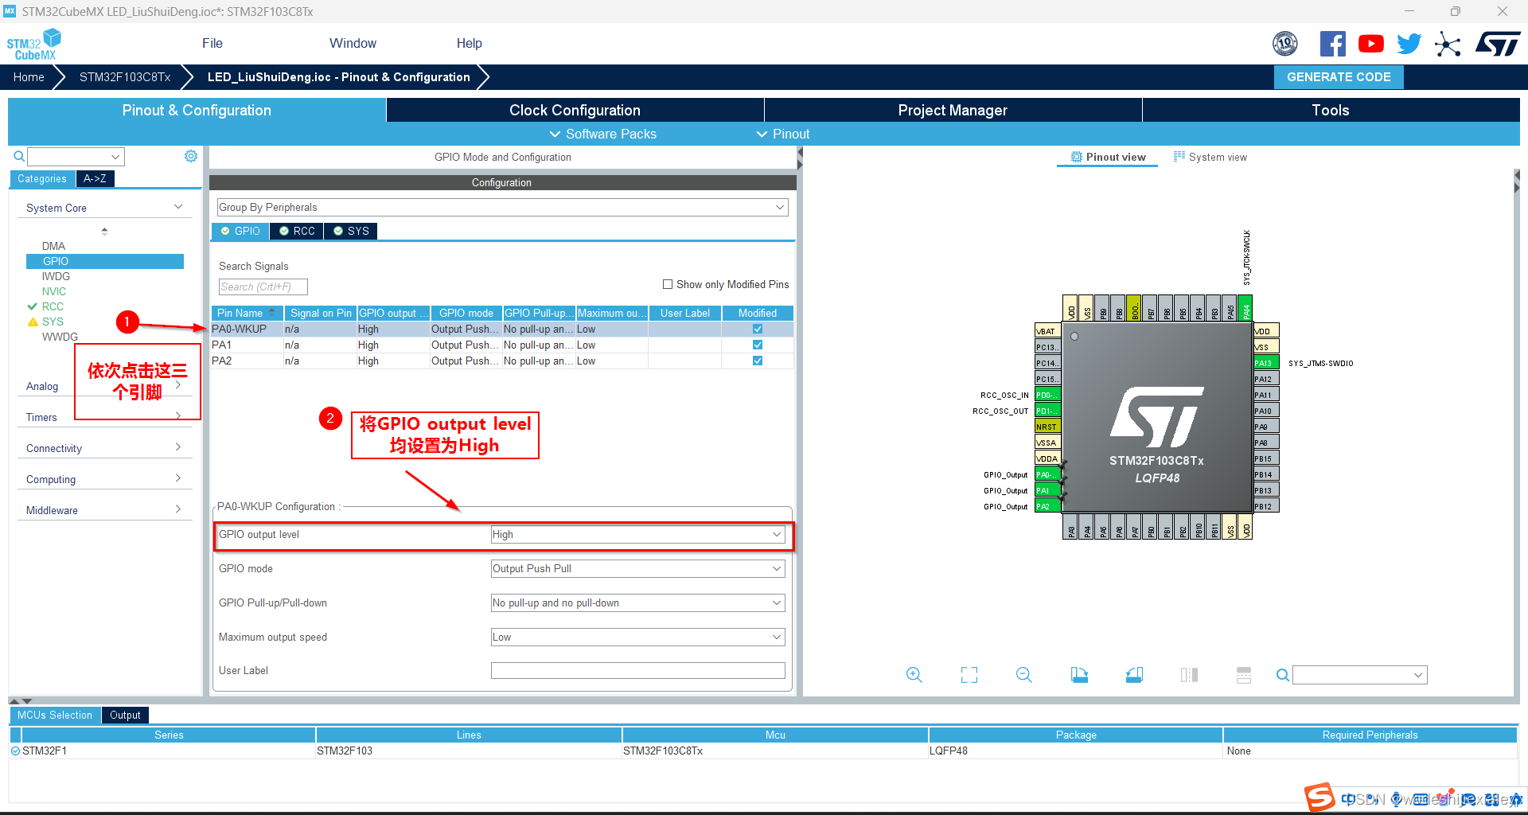
Task: Switch to Clock Configuration tab
Action: click(x=575, y=110)
